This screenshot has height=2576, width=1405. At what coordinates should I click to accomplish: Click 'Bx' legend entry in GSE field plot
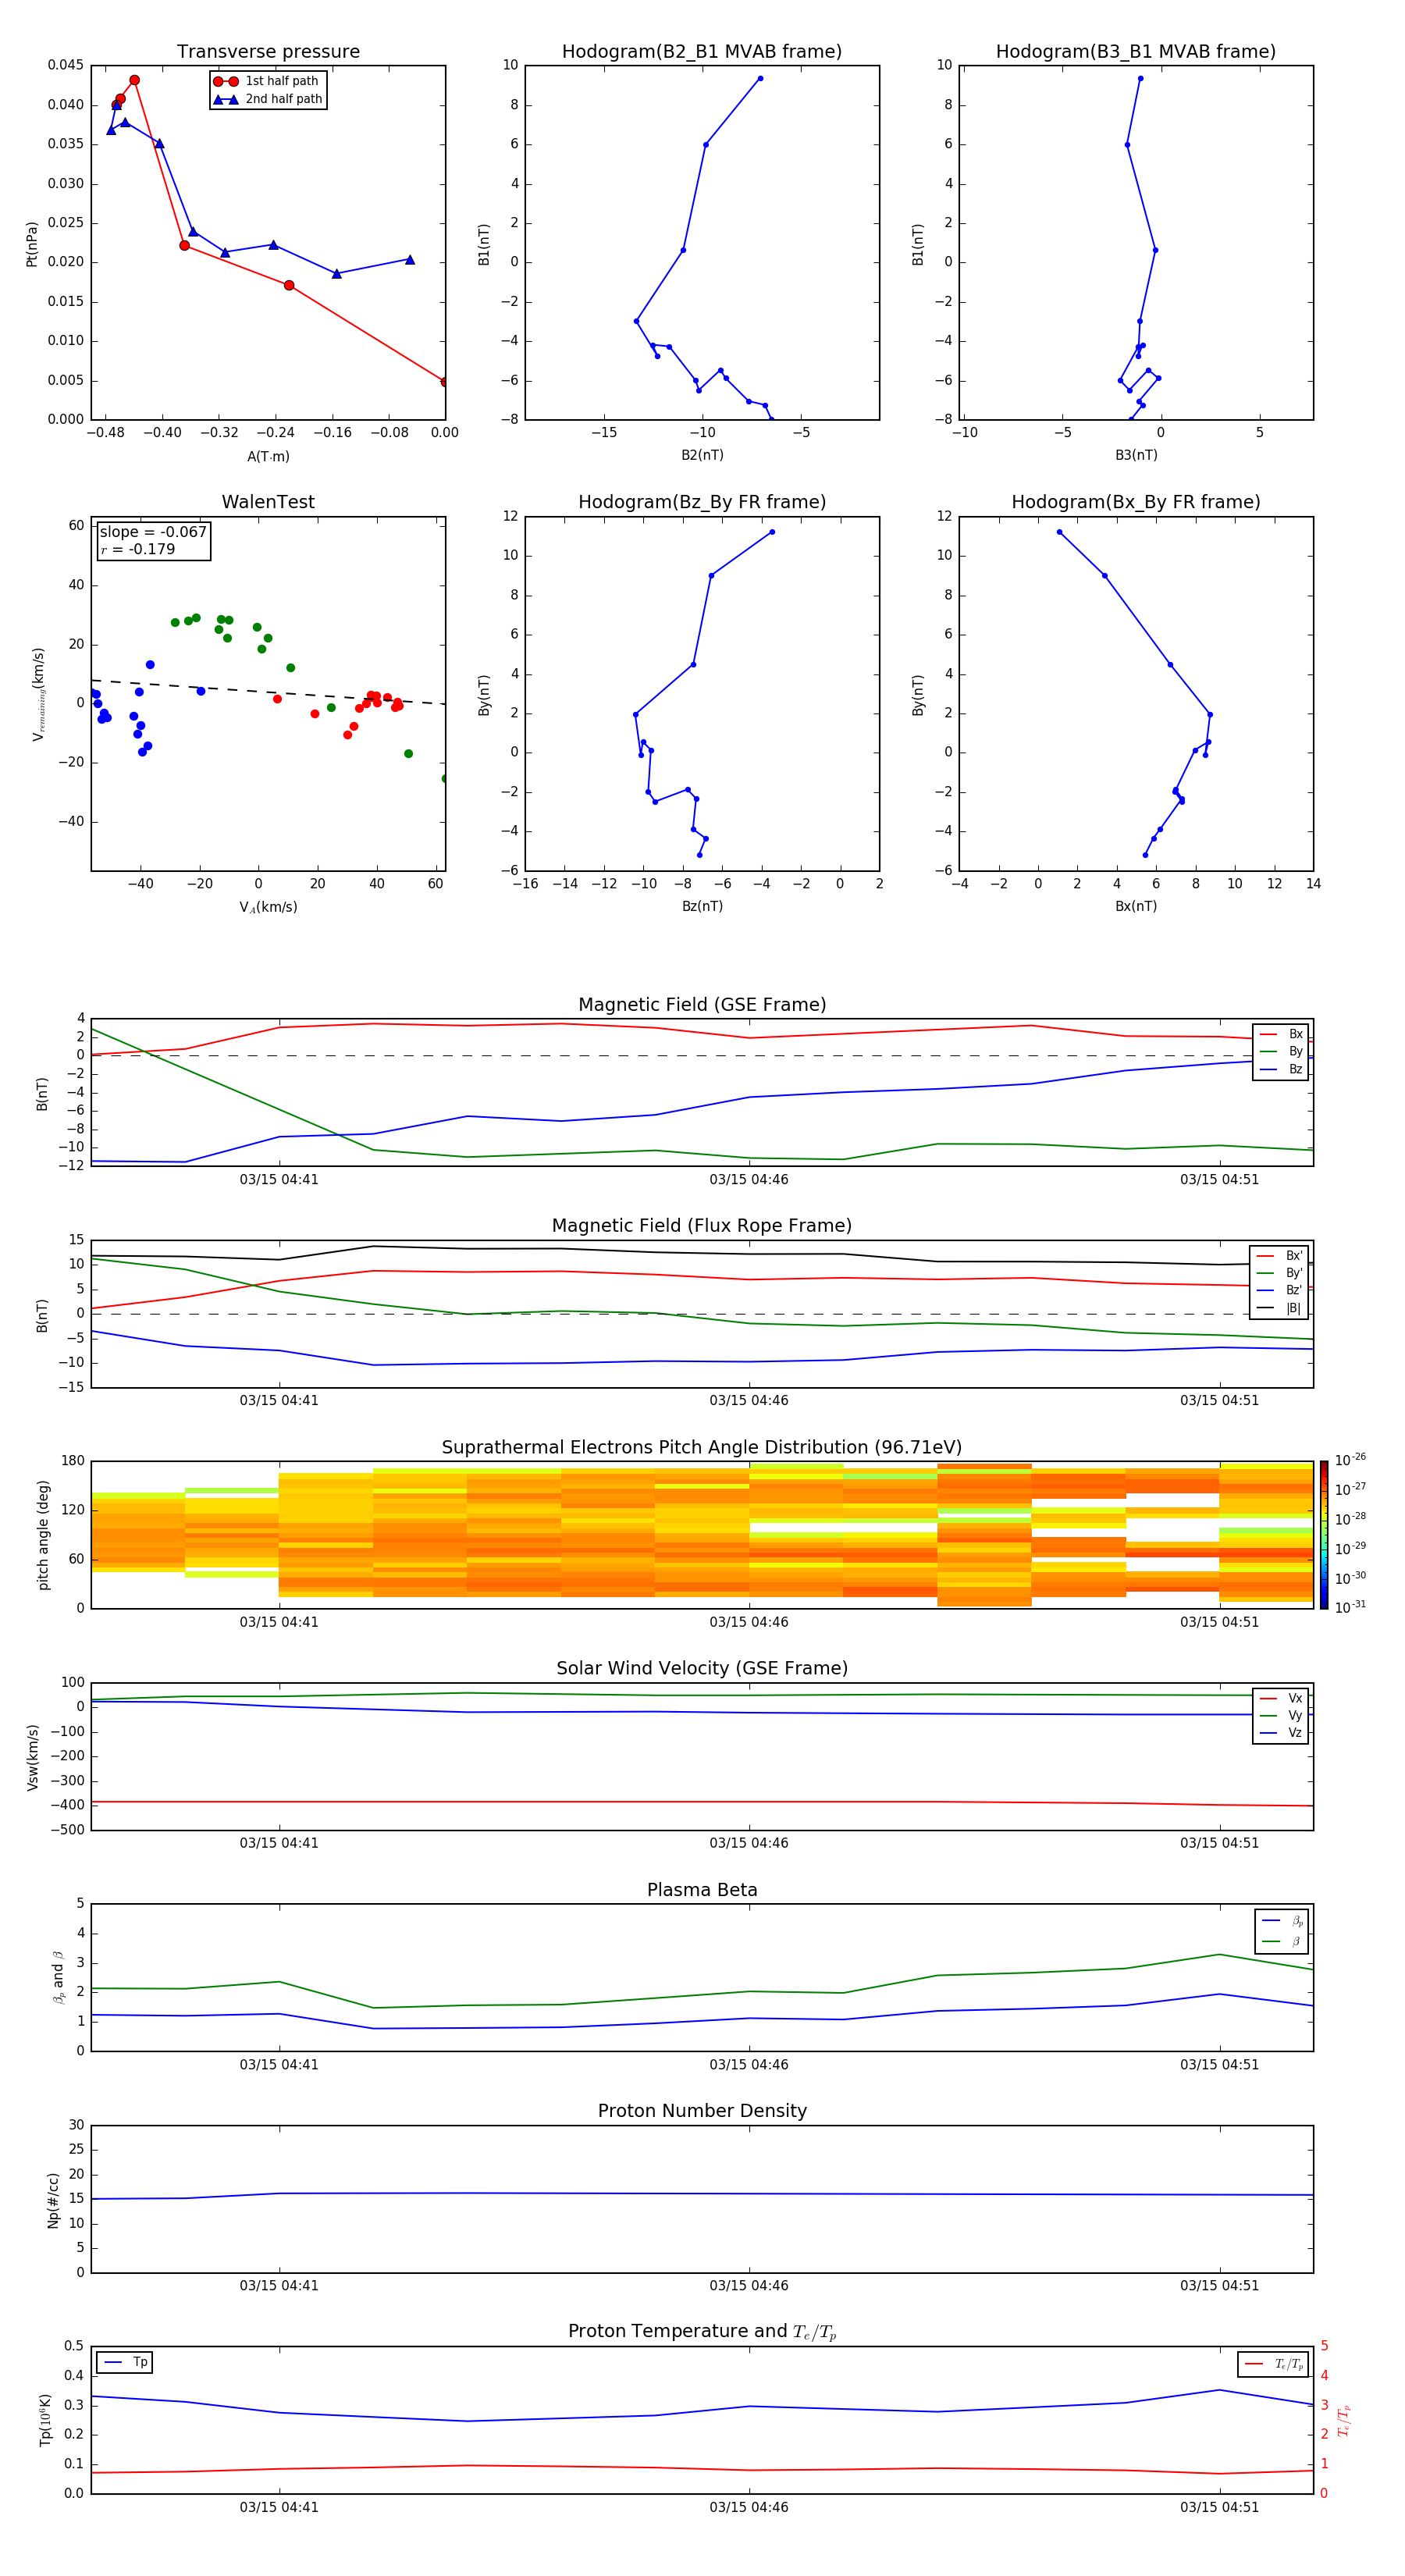[1281, 1035]
